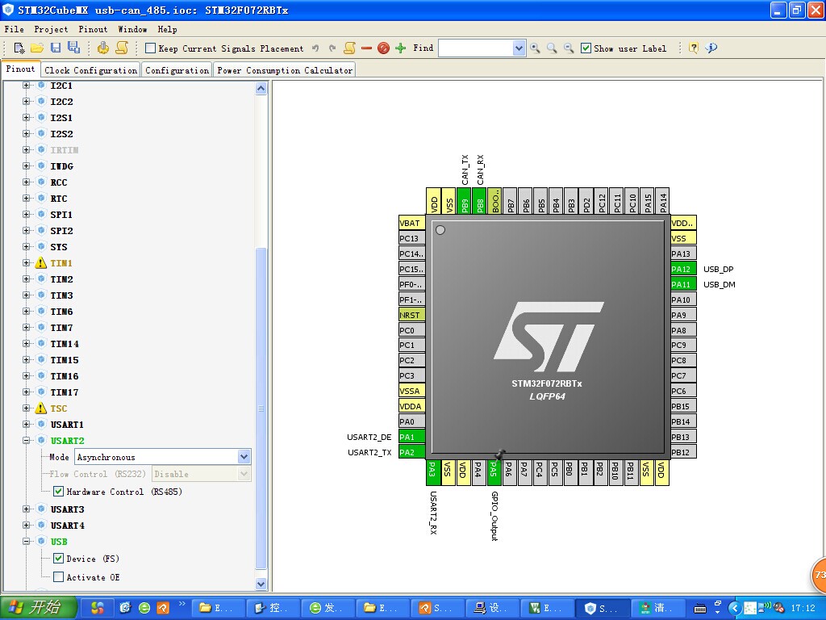
Task: Select the USART4 item in tree
Action: pos(68,525)
